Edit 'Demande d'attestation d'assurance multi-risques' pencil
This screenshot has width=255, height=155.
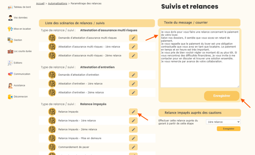point(133,38)
